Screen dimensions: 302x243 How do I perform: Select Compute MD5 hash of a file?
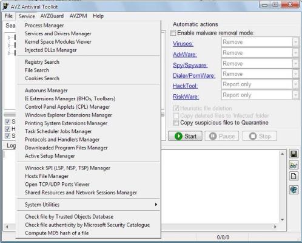[x=89, y=233]
